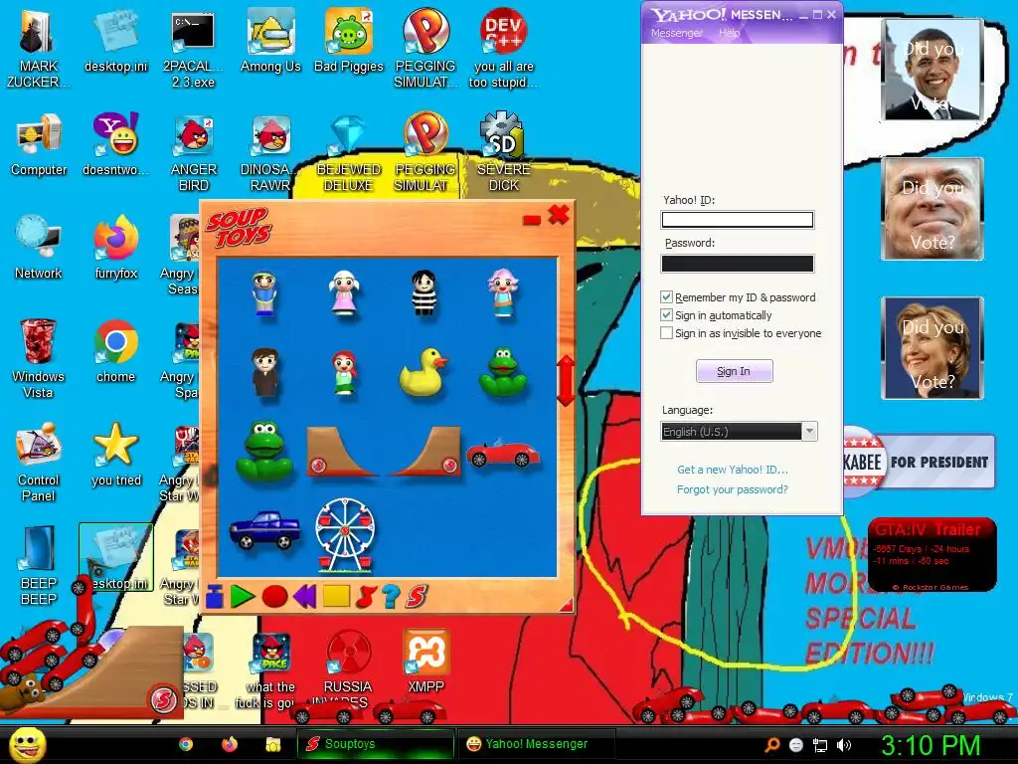This screenshot has width=1018, height=764.
Task: Select the chome desktop icon
Action: click(115, 351)
